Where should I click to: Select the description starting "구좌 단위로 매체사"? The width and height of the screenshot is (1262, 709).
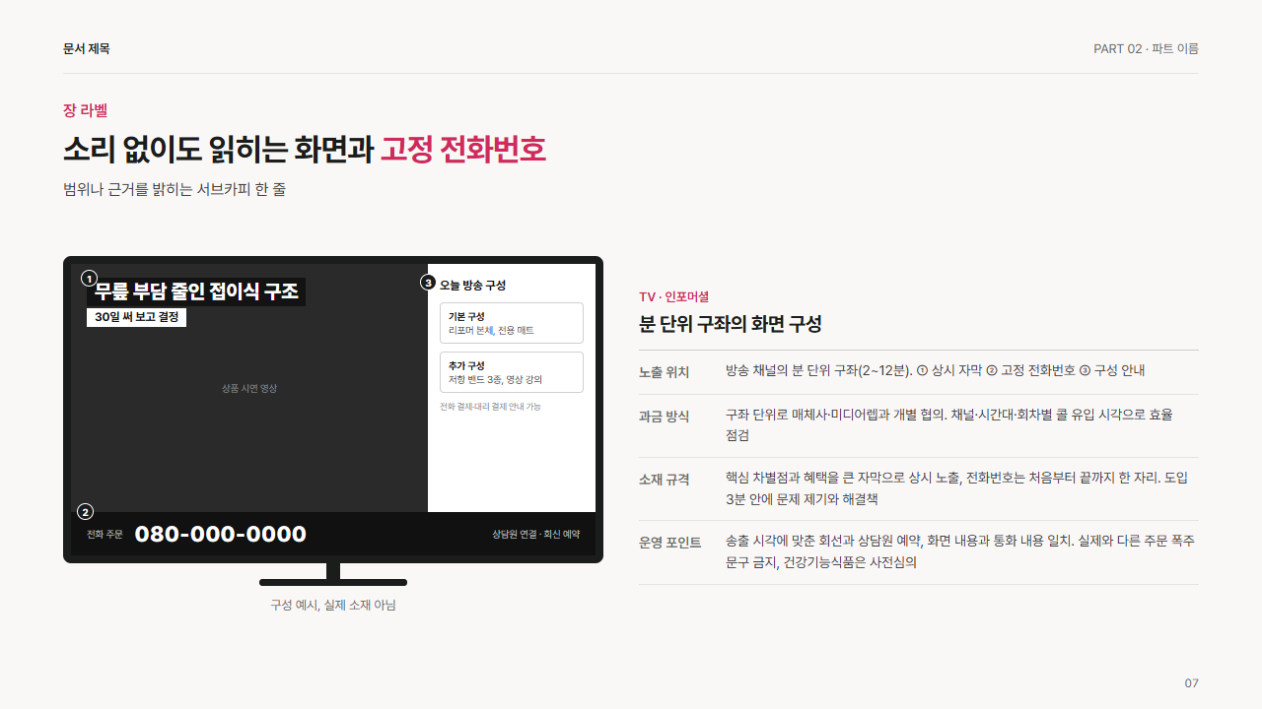949,425
